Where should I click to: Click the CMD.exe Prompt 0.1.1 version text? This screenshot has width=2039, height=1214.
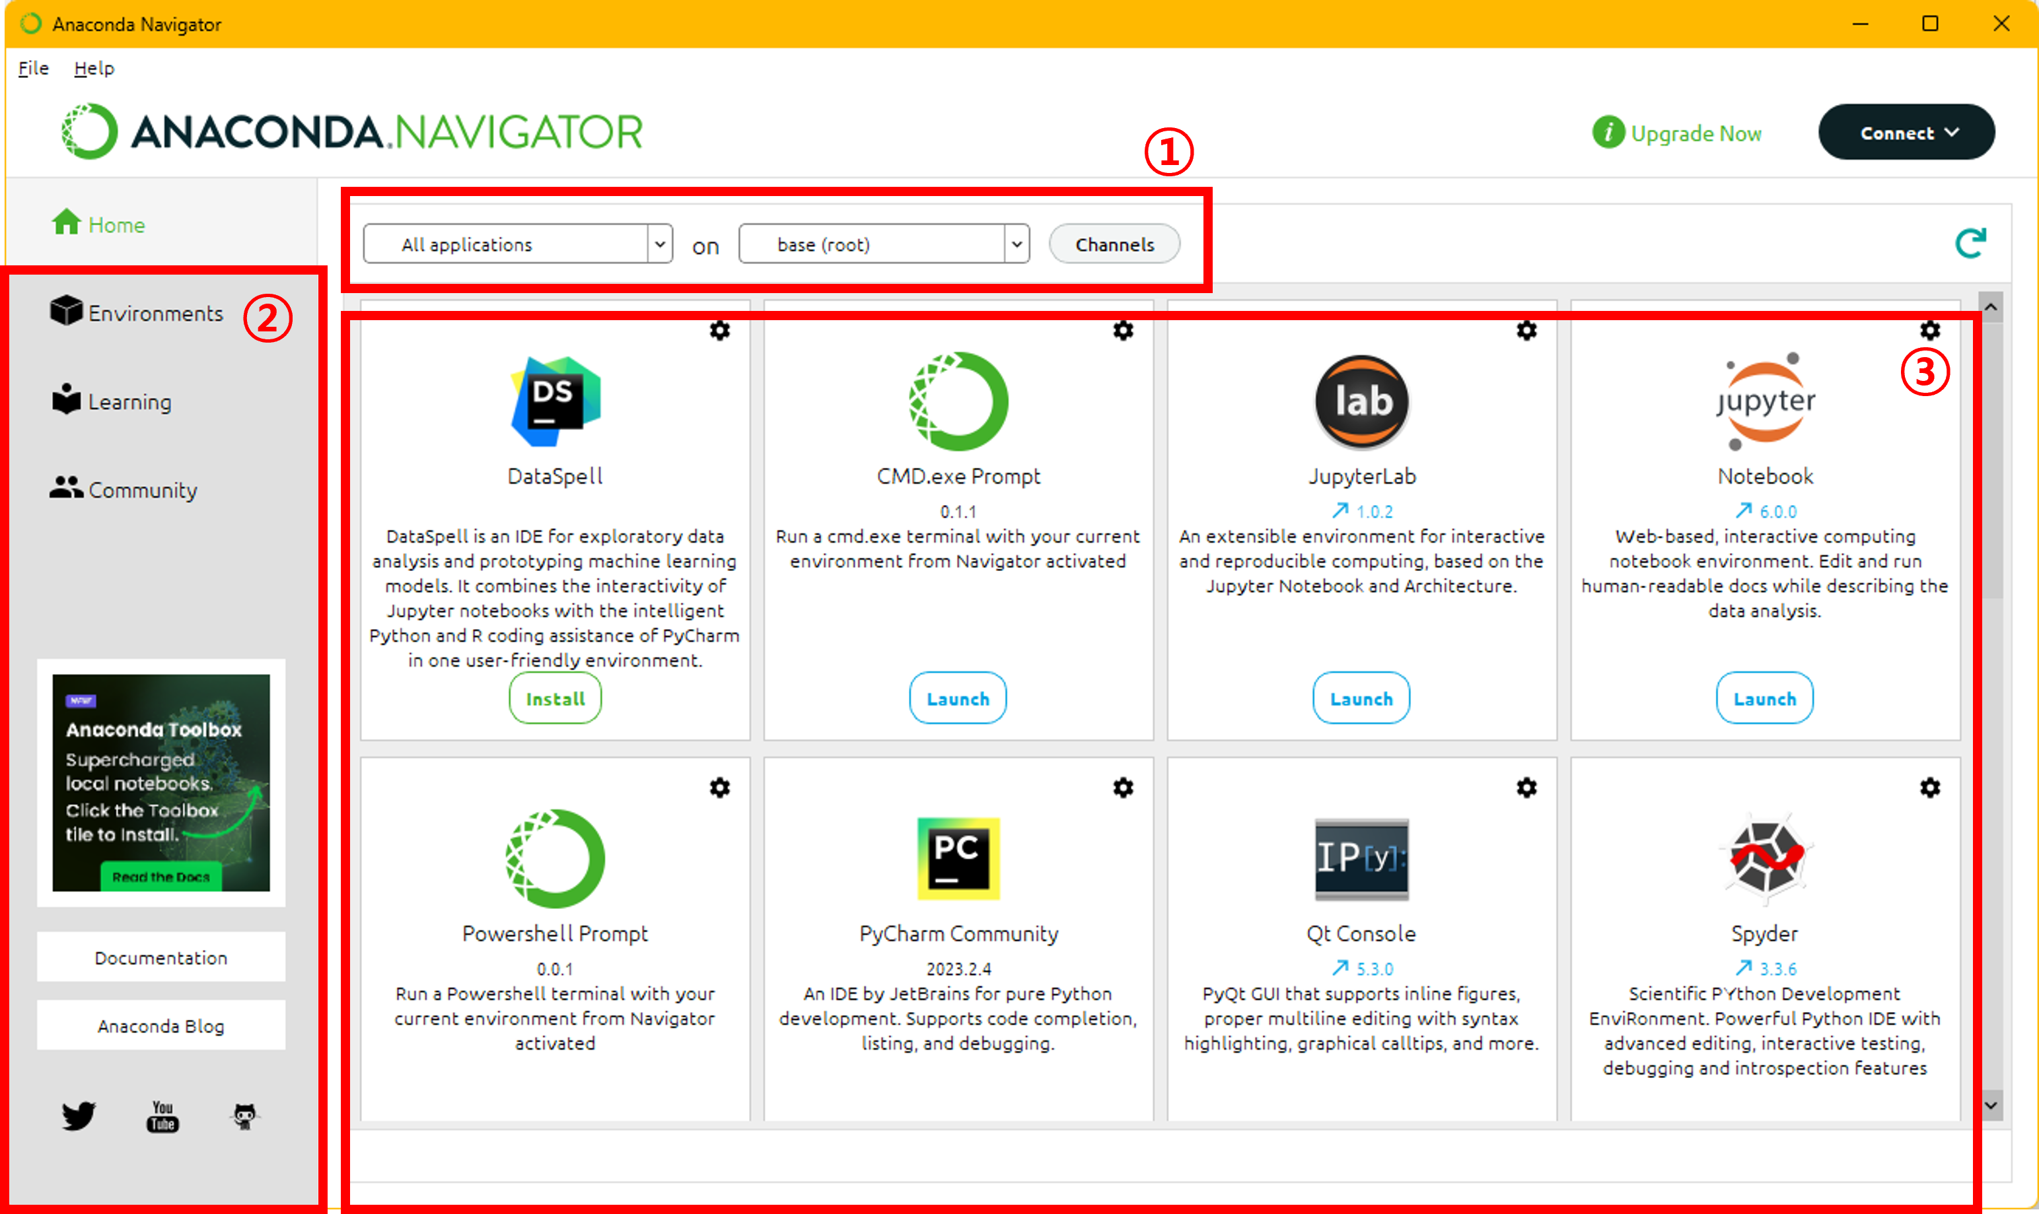coord(958,512)
